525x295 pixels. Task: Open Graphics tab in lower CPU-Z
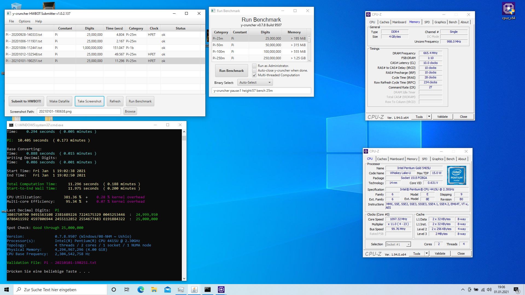pos(437,159)
